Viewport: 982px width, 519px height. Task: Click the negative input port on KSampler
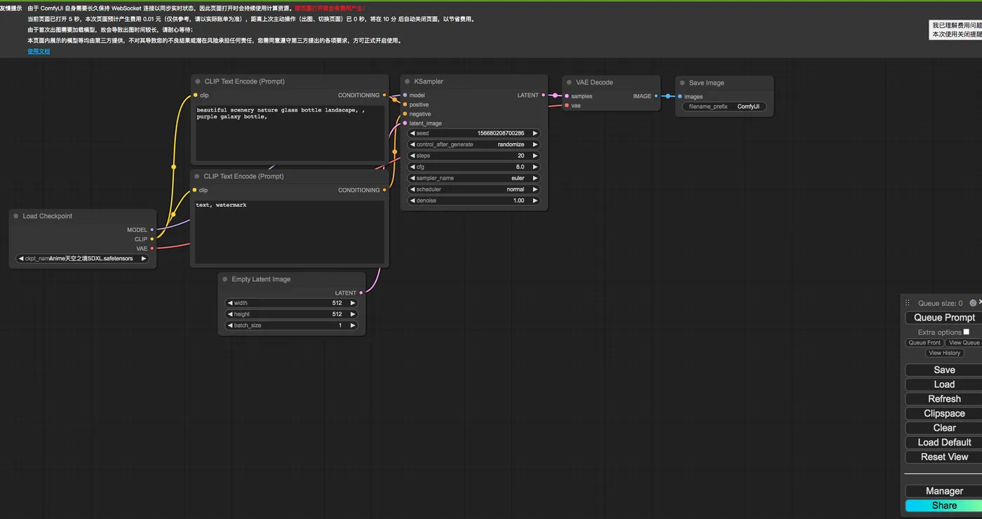[405, 114]
